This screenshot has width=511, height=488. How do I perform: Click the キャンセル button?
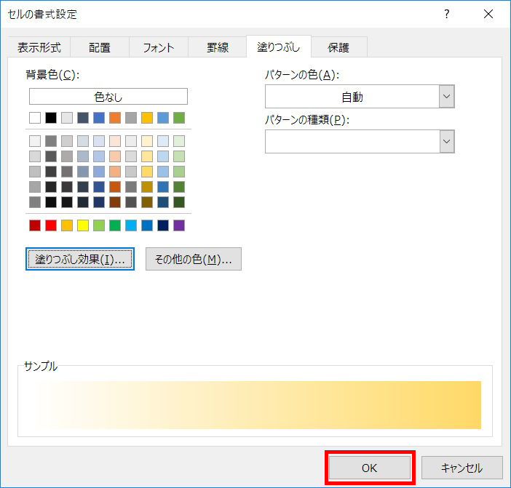[x=462, y=468]
